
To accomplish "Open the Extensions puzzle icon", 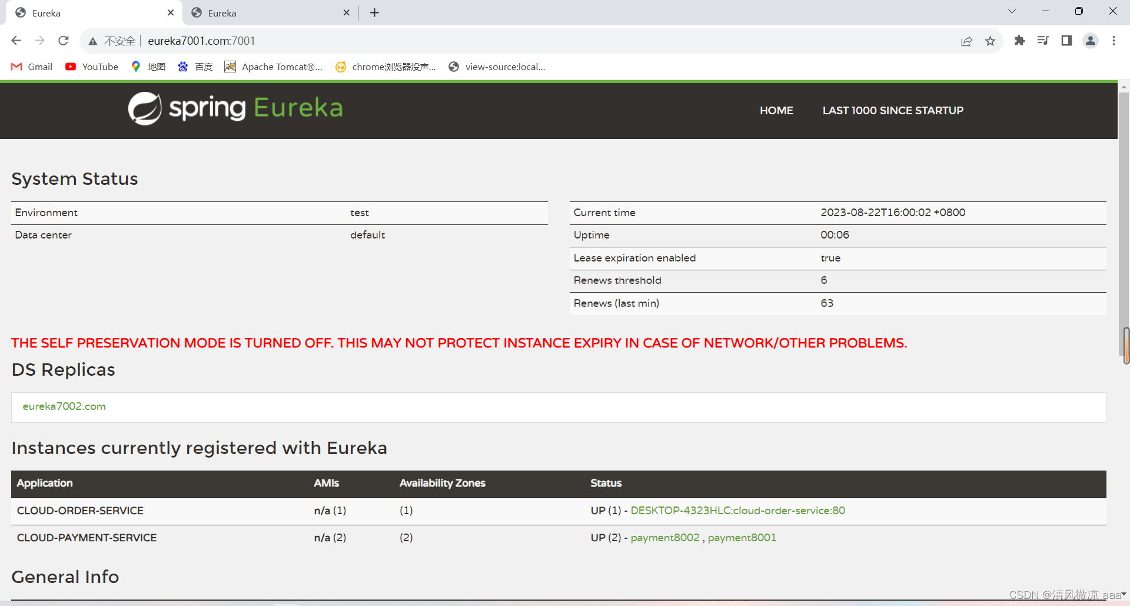I will (x=1019, y=41).
